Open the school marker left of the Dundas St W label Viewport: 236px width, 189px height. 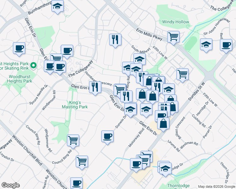pos(168,90)
